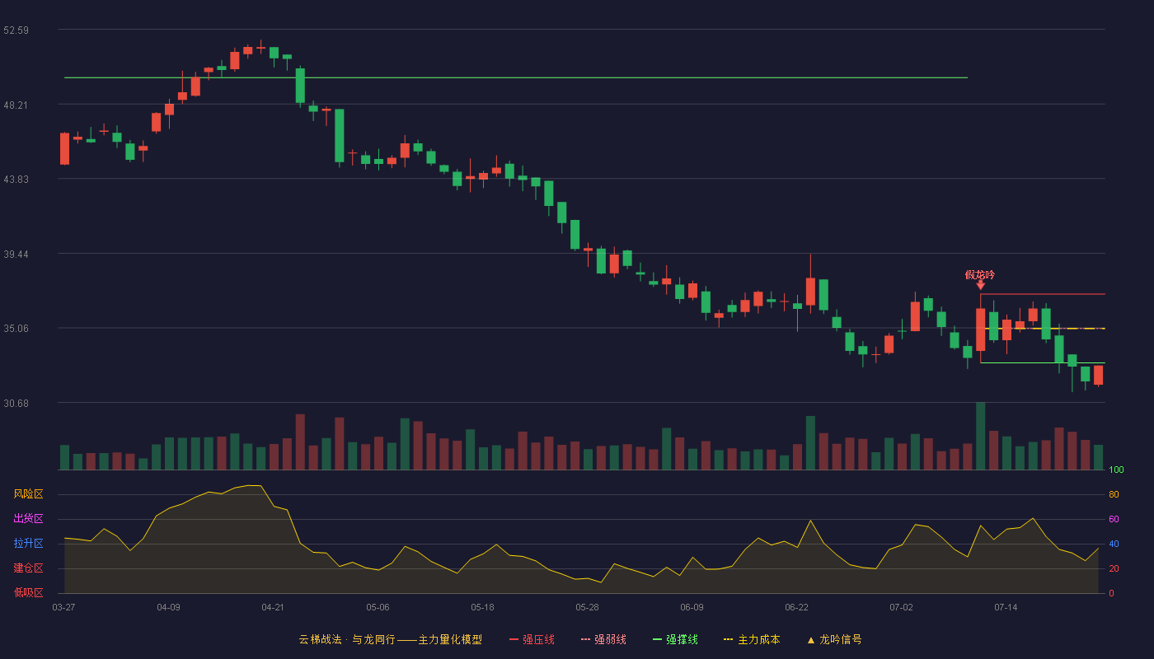1154x659 pixels.
Task: Click the 06-22 date label
Action: (x=796, y=607)
